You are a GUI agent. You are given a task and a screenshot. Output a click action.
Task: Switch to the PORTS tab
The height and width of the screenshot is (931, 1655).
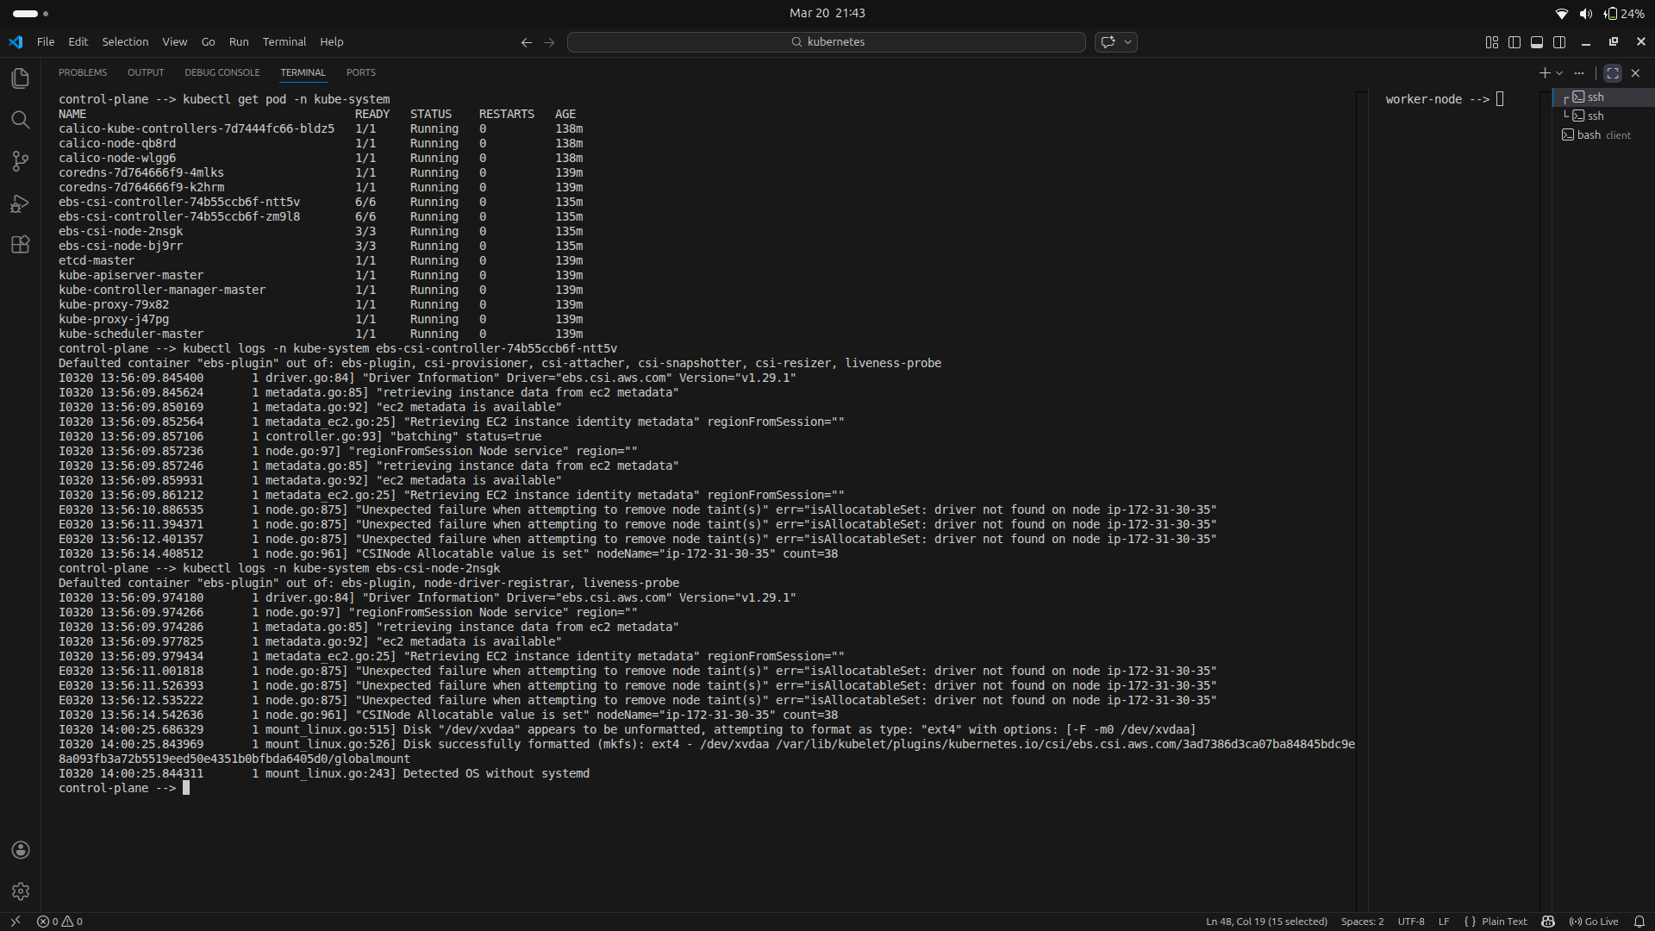click(360, 72)
